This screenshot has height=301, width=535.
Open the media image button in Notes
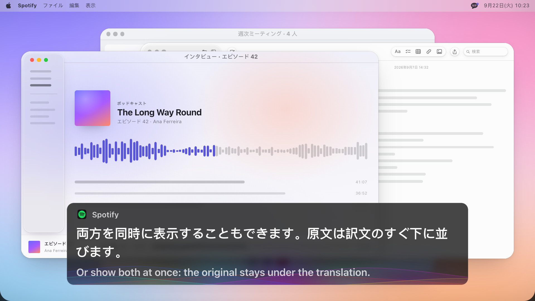pyautogui.click(x=439, y=52)
